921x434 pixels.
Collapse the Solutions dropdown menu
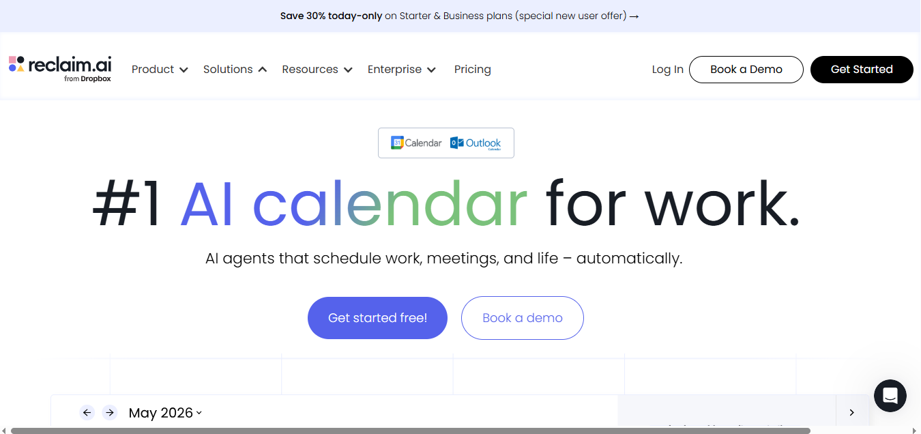coord(235,69)
